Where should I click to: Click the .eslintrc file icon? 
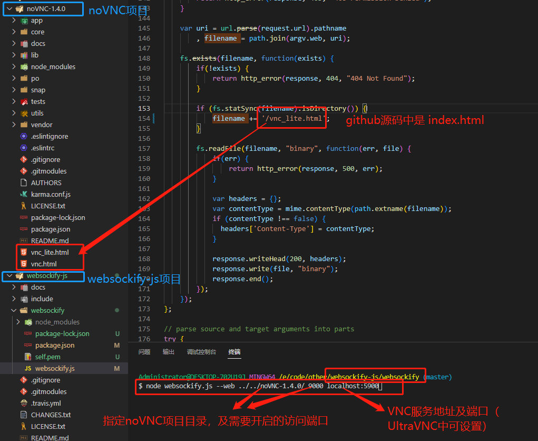click(x=24, y=148)
